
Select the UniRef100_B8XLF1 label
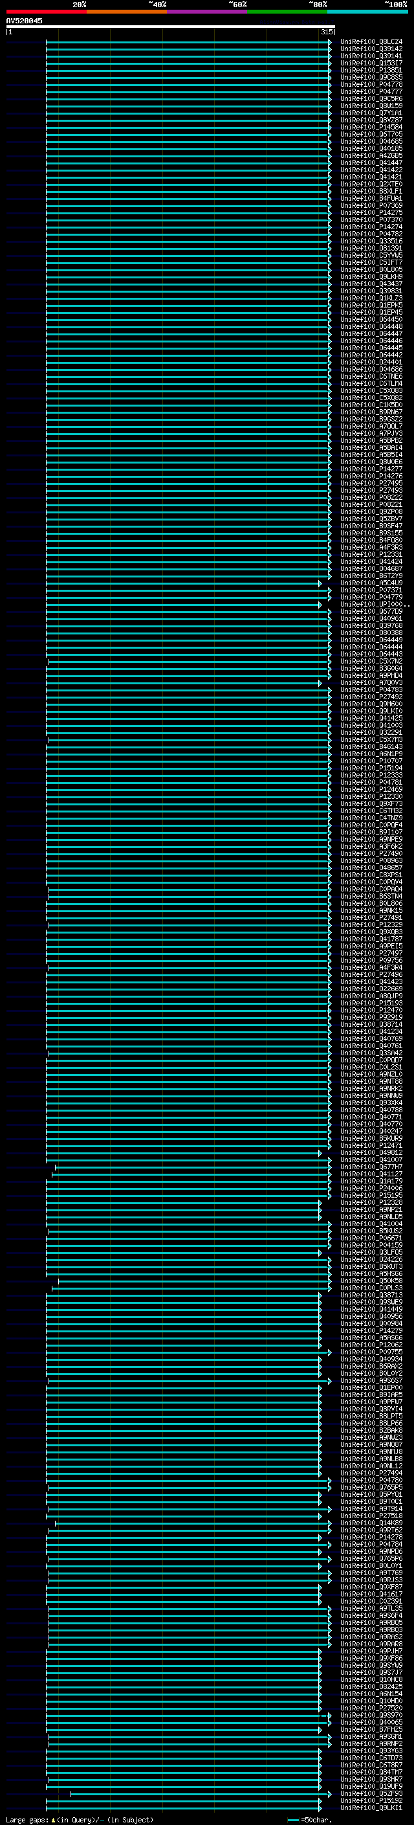(371, 191)
